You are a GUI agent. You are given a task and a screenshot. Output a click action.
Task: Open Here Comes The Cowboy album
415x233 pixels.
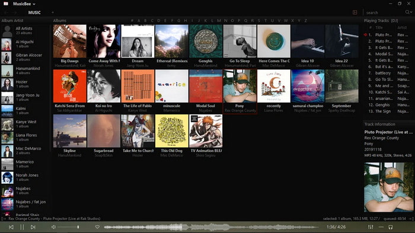[274, 41]
